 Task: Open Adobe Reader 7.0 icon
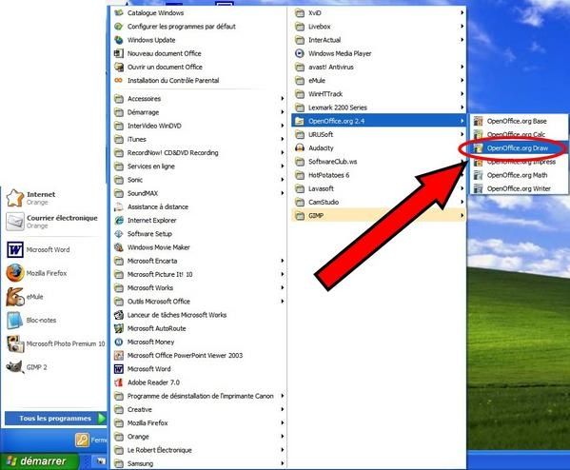(x=119, y=382)
